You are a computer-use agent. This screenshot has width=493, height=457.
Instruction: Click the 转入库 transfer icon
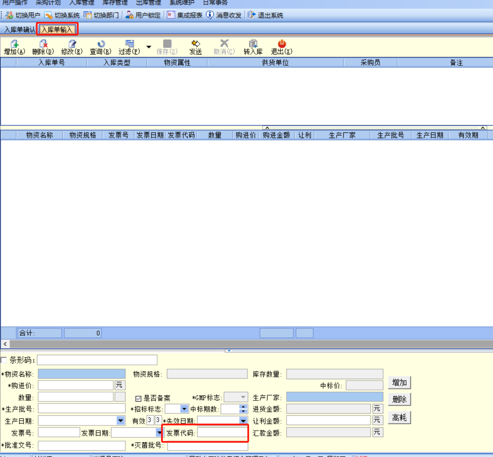click(x=253, y=44)
